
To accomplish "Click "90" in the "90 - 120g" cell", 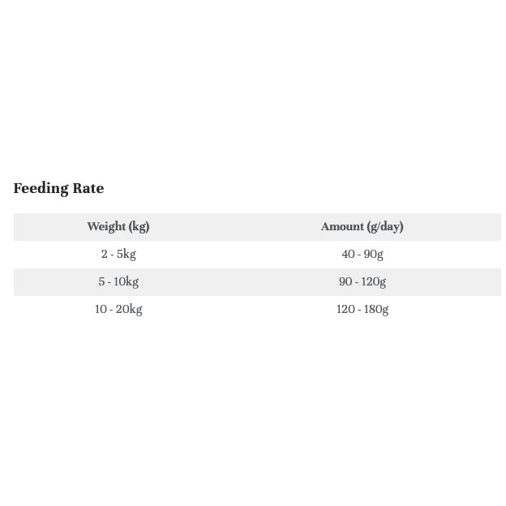I will [345, 282].
